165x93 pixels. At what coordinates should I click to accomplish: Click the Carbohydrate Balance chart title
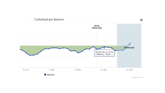point(49,20)
